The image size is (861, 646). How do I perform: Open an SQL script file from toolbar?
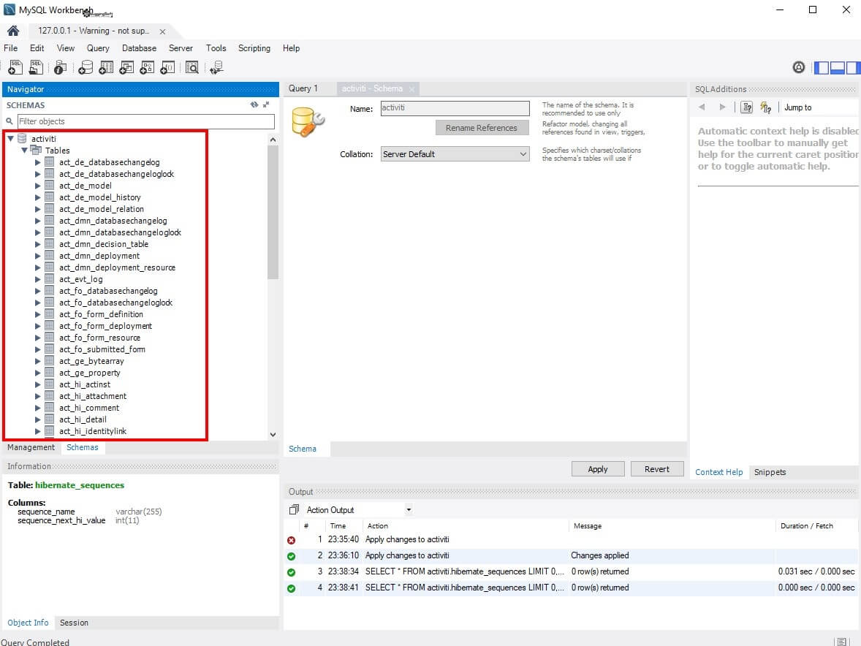(x=37, y=67)
